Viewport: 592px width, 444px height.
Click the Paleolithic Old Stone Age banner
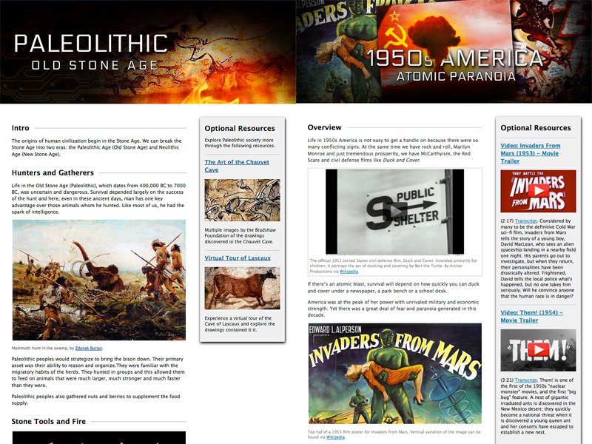point(148,52)
